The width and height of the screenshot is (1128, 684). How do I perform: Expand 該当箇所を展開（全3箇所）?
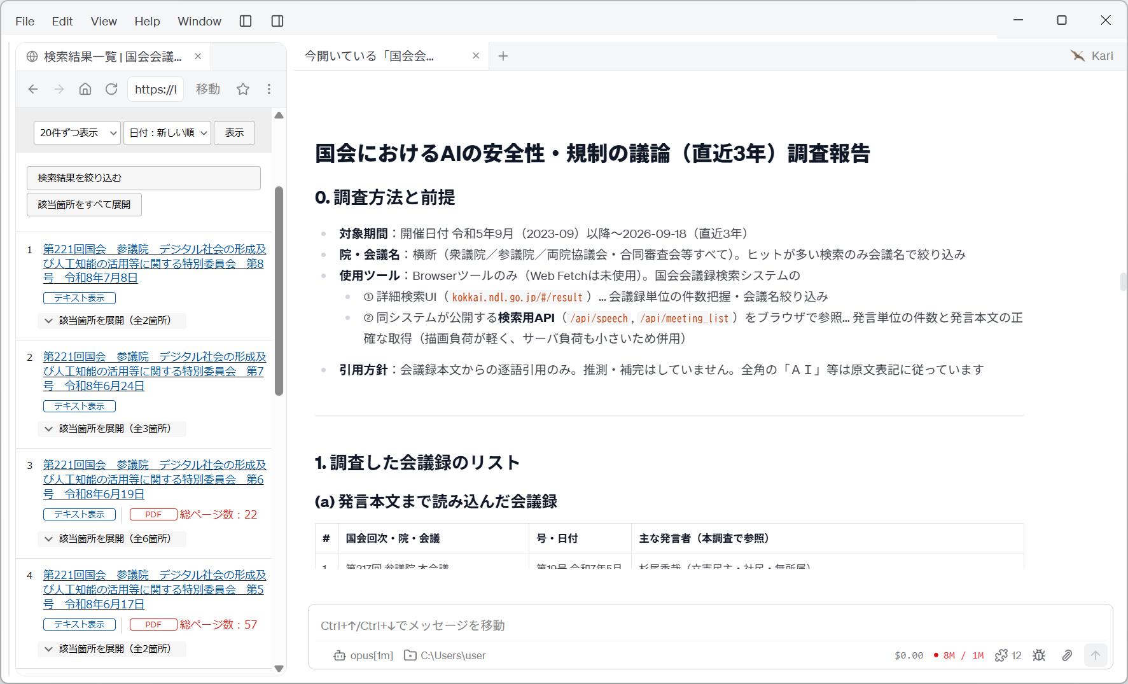[x=112, y=429]
